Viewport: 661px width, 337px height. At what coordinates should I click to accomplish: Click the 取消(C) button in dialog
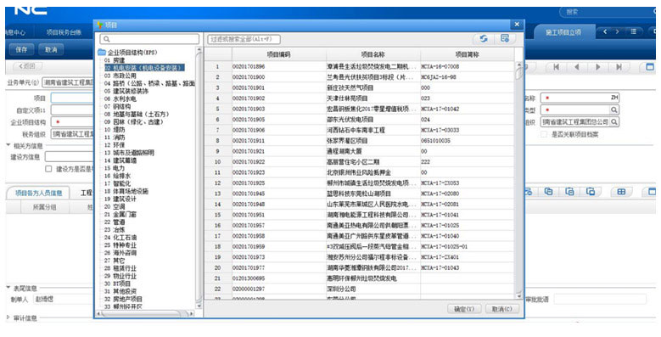(501, 309)
